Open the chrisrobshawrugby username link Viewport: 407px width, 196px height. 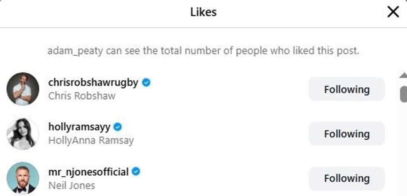click(93, 82)
